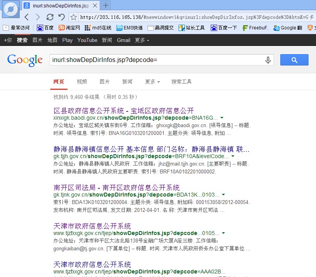Click the blue search magnifier button
The height and width of the screenshot is (277, 316).
pos(294,60)
